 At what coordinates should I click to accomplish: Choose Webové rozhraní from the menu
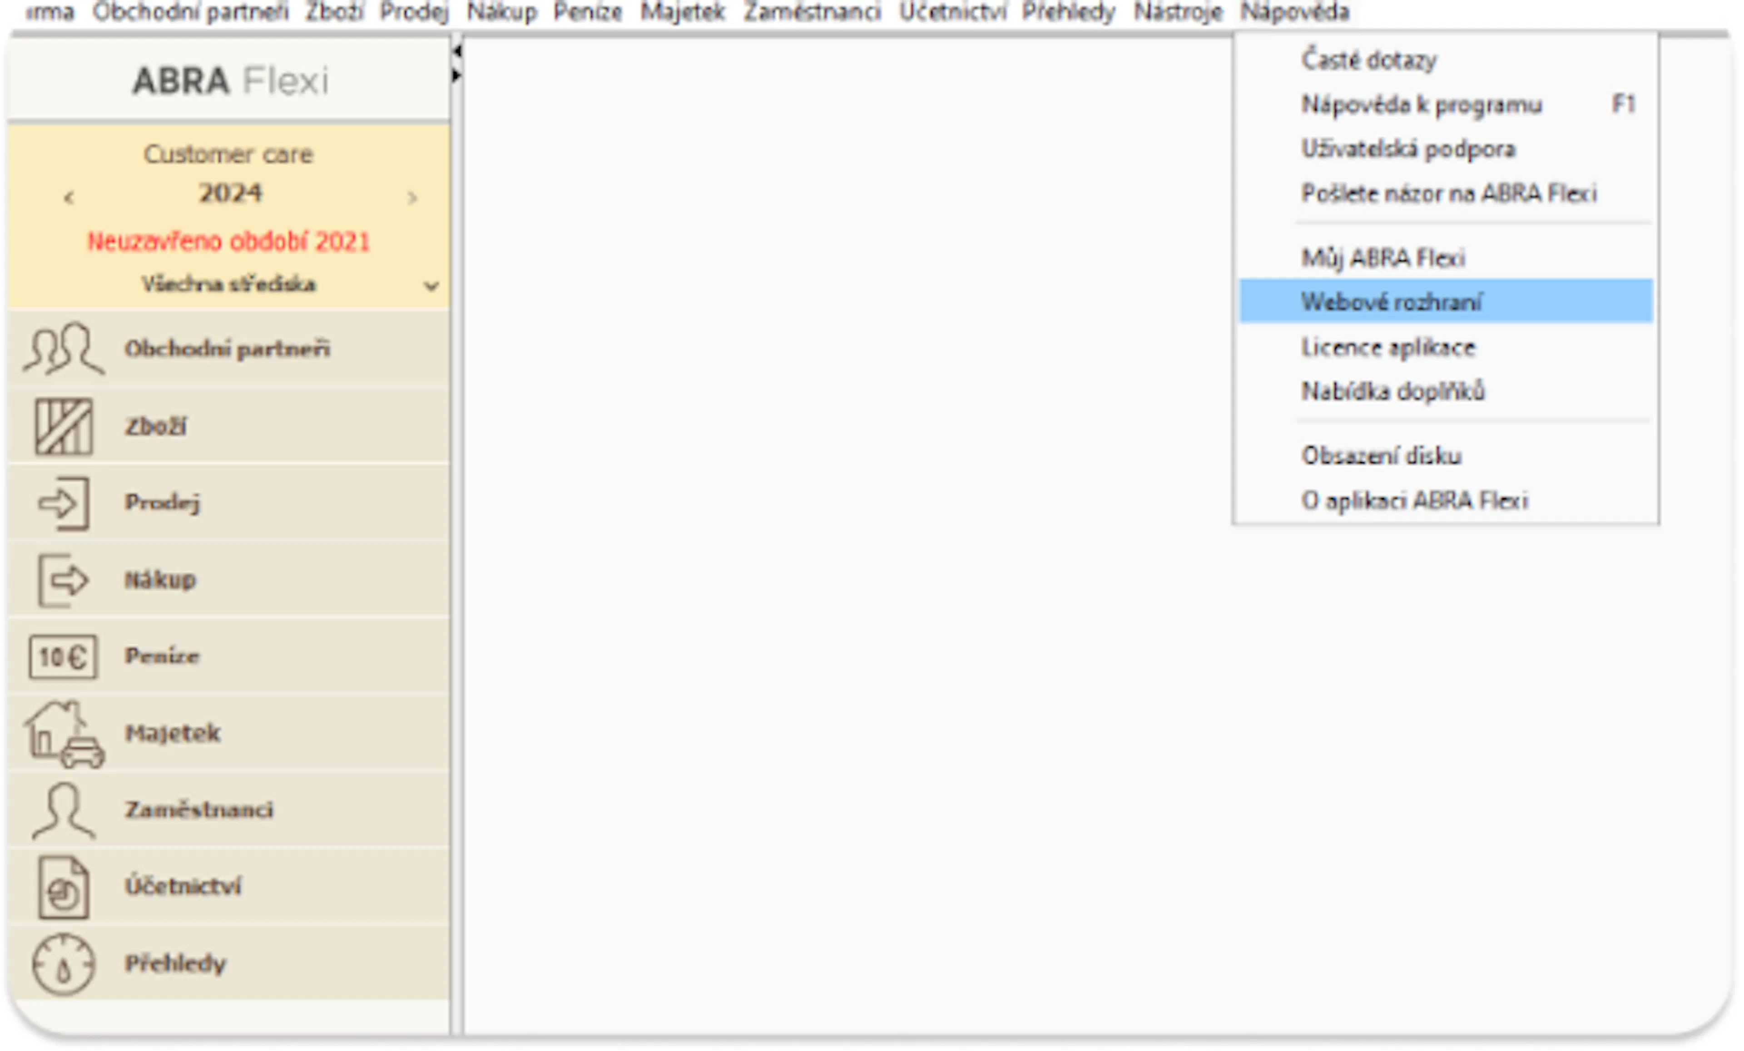coord(1446,301)
